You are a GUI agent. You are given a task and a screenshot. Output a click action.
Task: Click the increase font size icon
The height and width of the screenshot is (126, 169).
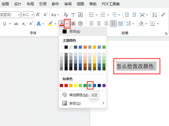[38, 15]
